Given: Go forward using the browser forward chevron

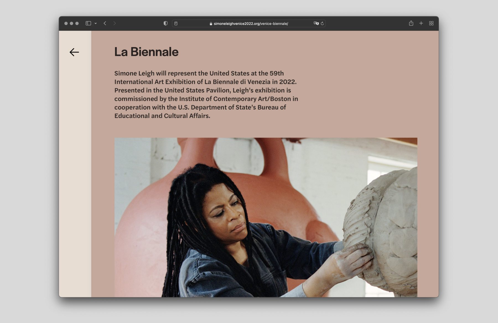Looking at the screenshot, I should coord(115,24).
